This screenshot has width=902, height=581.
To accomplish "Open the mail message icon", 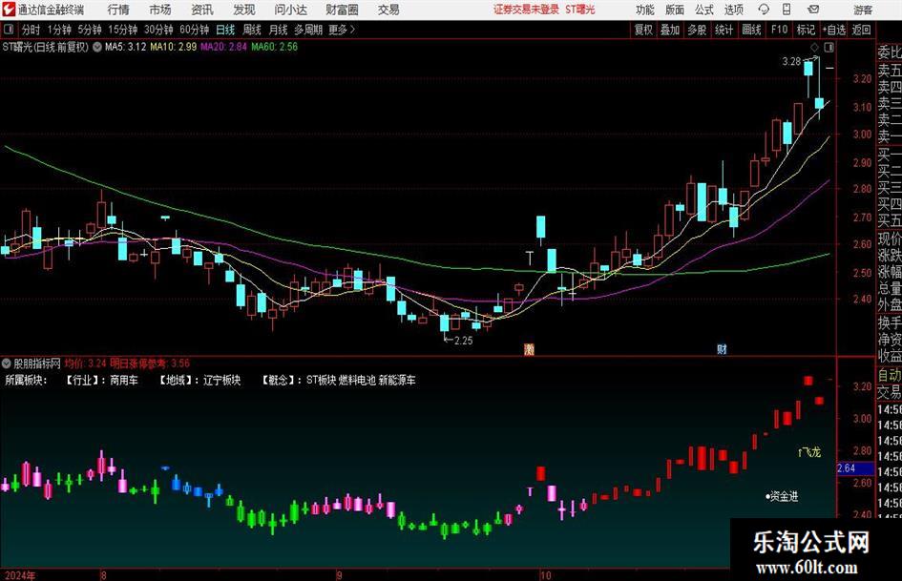I will coord(813,10).
